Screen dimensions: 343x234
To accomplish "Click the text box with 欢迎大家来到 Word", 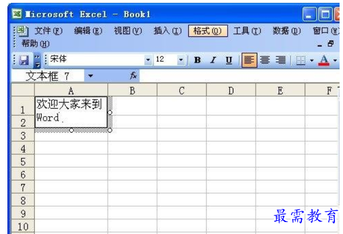I will 71,112.
